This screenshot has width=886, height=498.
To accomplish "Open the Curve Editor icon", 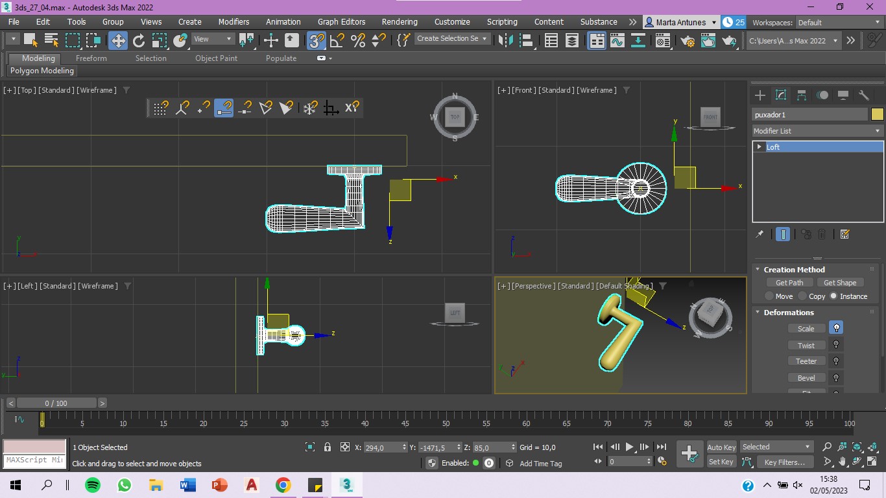I will tap(617, 40).
